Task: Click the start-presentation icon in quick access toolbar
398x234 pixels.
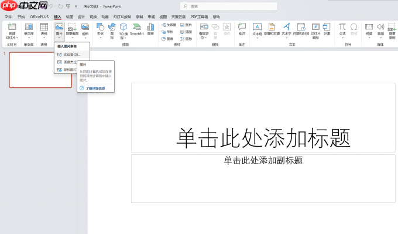Action: click(x=68, y=6)
